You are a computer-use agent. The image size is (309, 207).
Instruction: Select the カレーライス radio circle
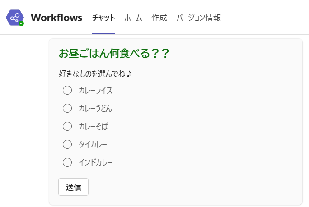click(x=67, y=90)
